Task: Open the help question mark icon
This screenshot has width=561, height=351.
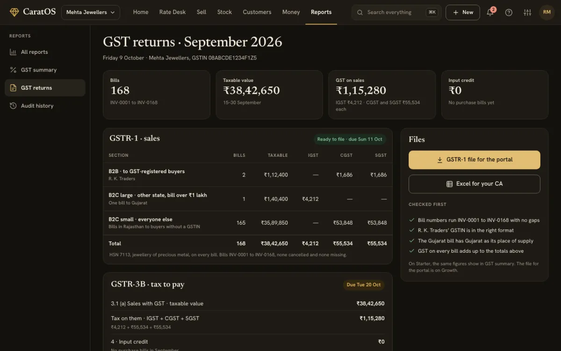Action: click(509, 12)
